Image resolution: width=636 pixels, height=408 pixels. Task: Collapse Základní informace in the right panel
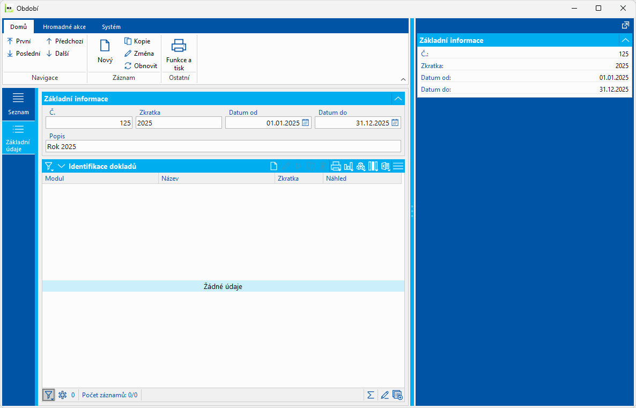coord(625,40)
